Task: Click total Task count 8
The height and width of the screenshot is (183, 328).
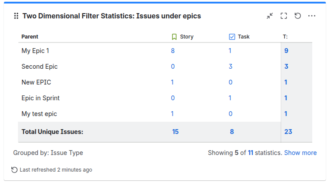Action: [x=232, y=132]
